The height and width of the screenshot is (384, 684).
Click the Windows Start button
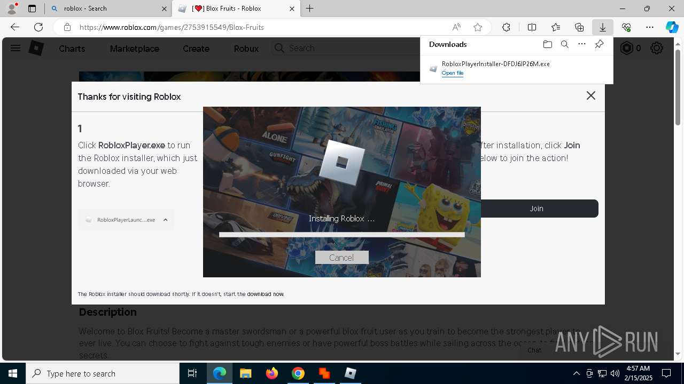tap(13, 373)
